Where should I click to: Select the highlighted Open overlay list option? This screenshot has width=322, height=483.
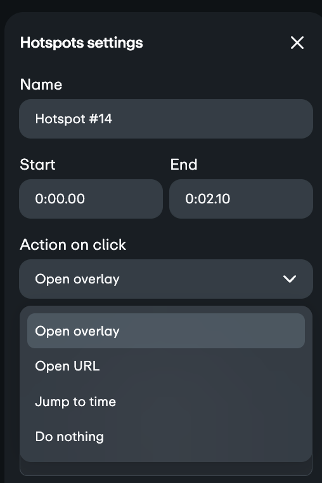pos(166,331)
